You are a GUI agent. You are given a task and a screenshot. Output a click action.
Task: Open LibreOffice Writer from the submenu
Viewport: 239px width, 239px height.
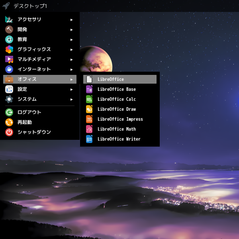click(119, 139)
